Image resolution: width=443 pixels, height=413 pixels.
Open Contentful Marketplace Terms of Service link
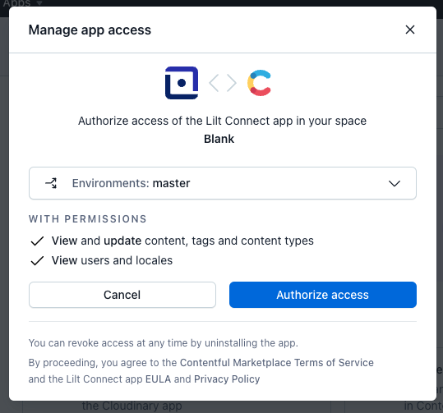coord(277,363)
